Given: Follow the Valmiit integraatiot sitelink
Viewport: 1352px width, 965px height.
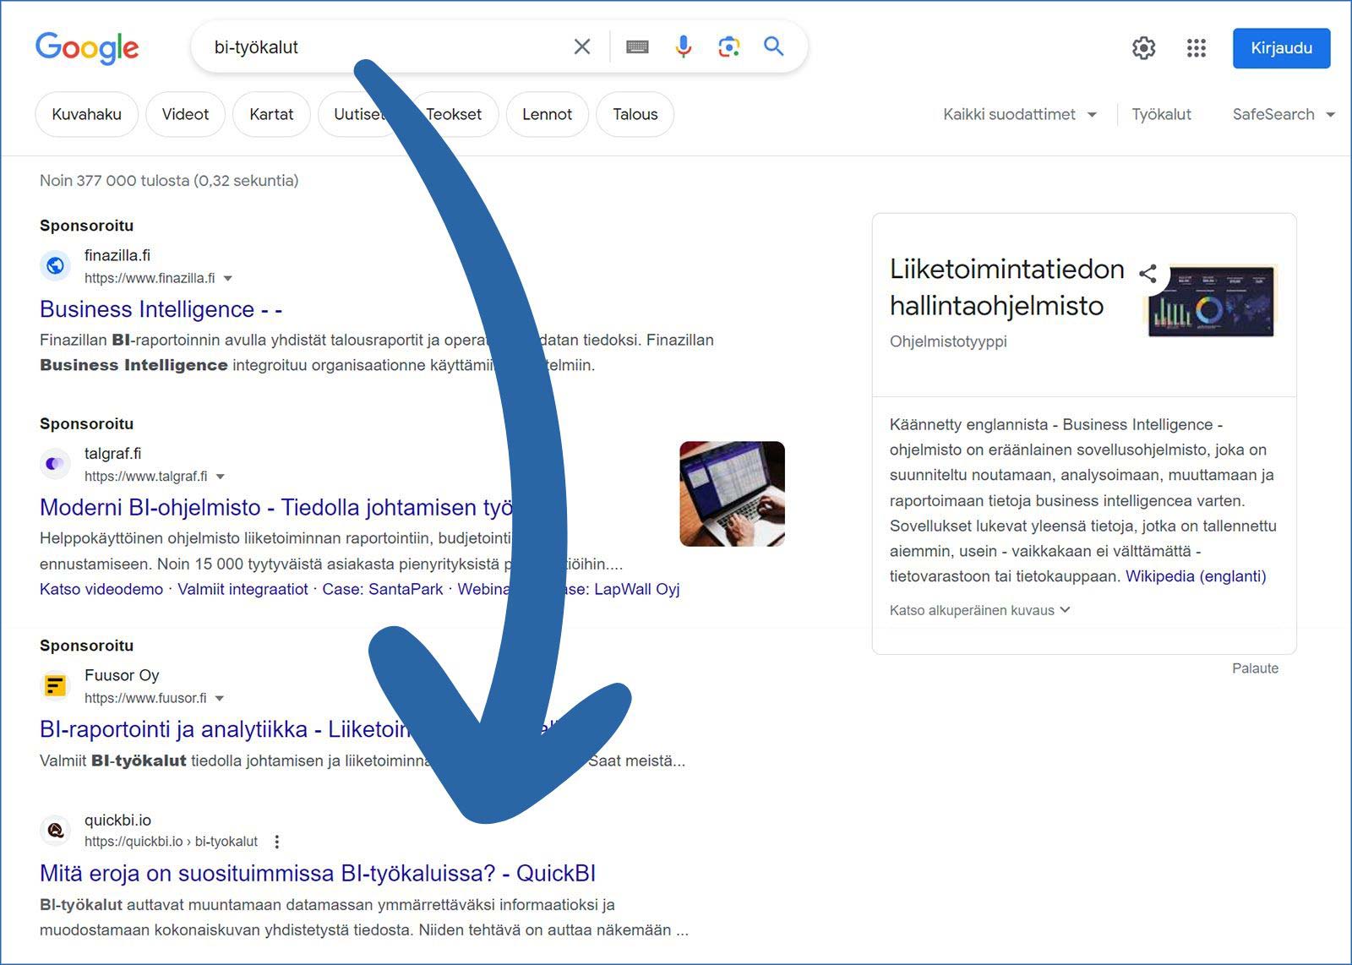Looking at the screenshot, I should (x=243, y=589).
